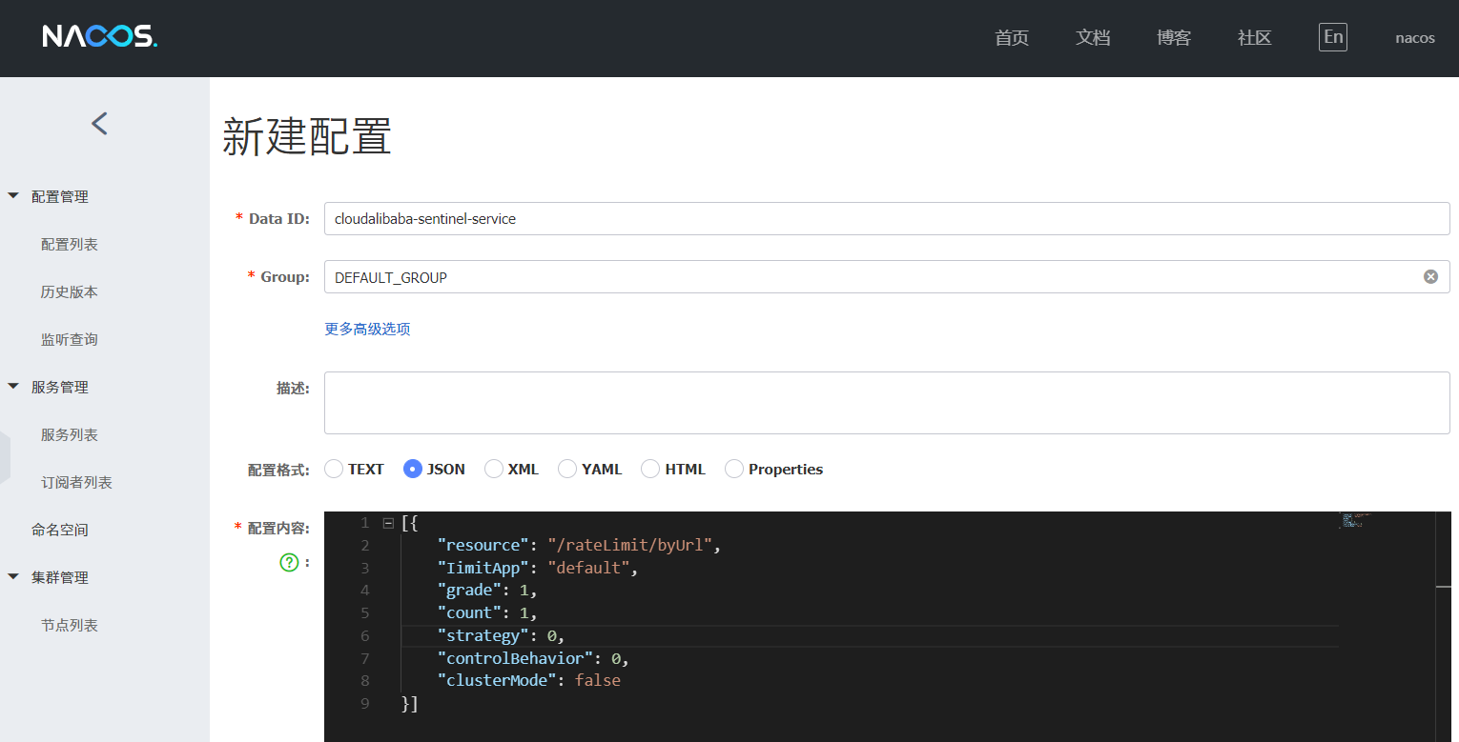Click the "clusterMode" key in line 8
Image resolution: width=1459 pixels, height=742 pixels.
(496, 681)
